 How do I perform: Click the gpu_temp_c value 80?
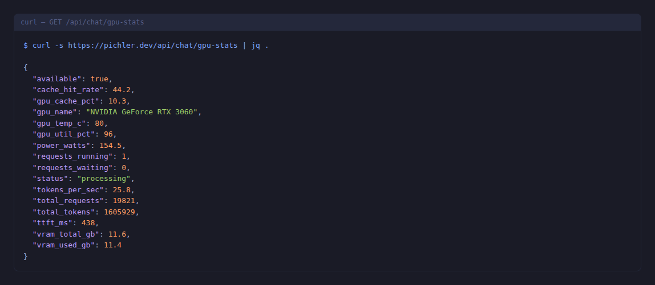pos(99,123)
